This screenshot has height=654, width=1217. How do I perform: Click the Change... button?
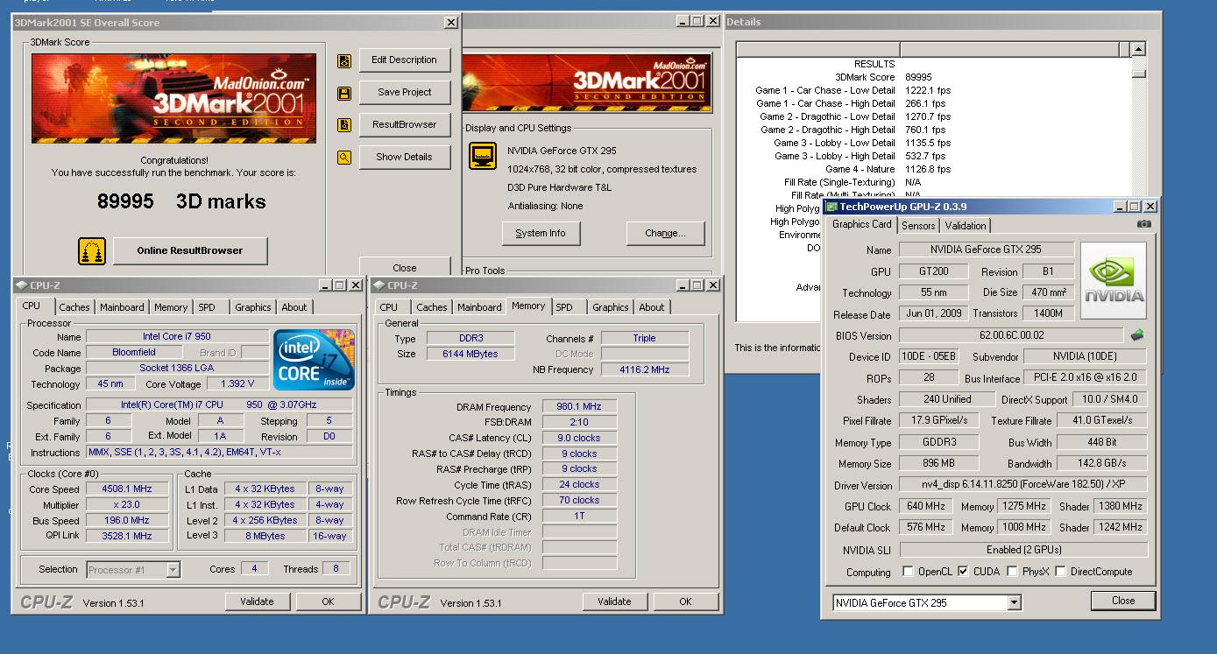pyautogui.click(x=665, y=234)
